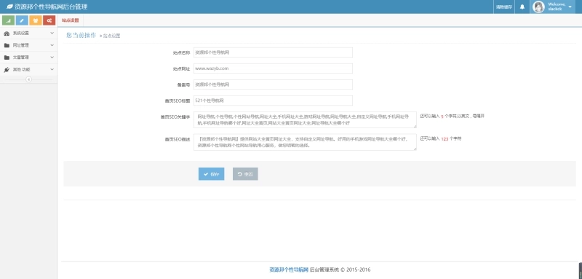This screenshot has height=279, width=582.
Task: Click the 清除缓存 header button
Action: tap(504, 7)
